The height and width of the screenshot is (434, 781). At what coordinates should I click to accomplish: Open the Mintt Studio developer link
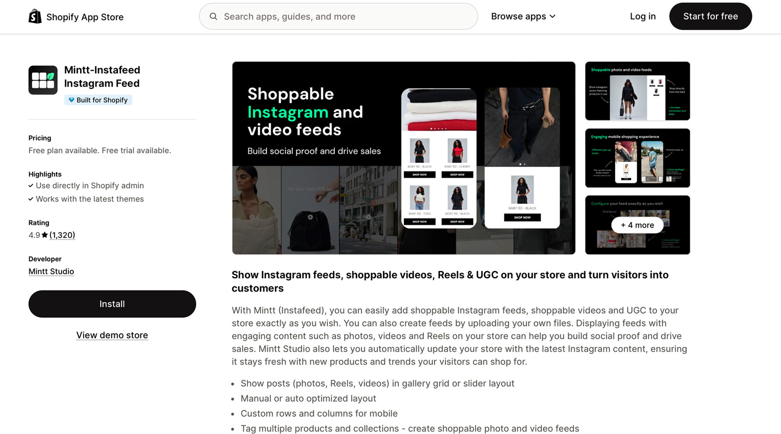51,272
